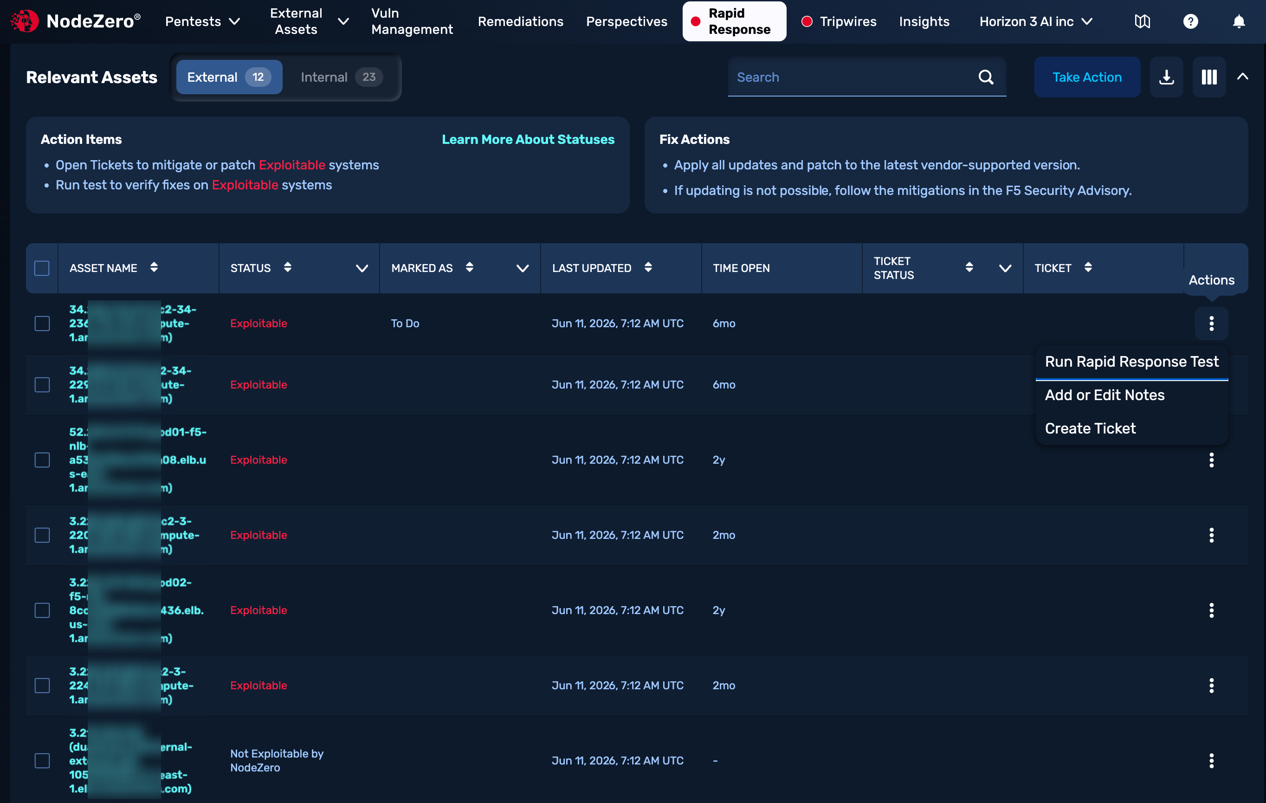Viewport: 1266px width, 803px height.
Task: Open the Status column filter chevron
Action: 362,268
